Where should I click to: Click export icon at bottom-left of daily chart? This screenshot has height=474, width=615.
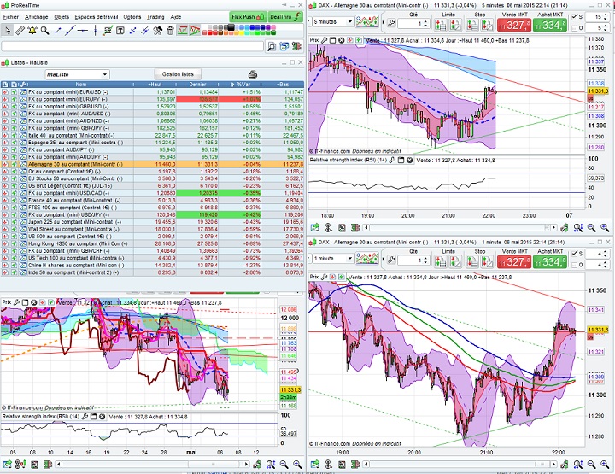(7, 465)
